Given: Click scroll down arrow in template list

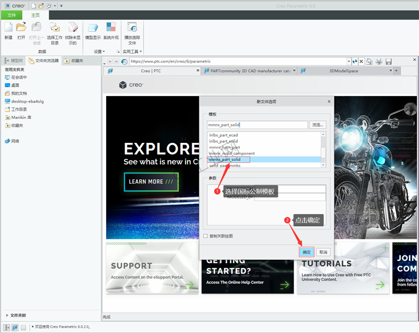Looking at the screenshot, I should click(x=323, y=165).
